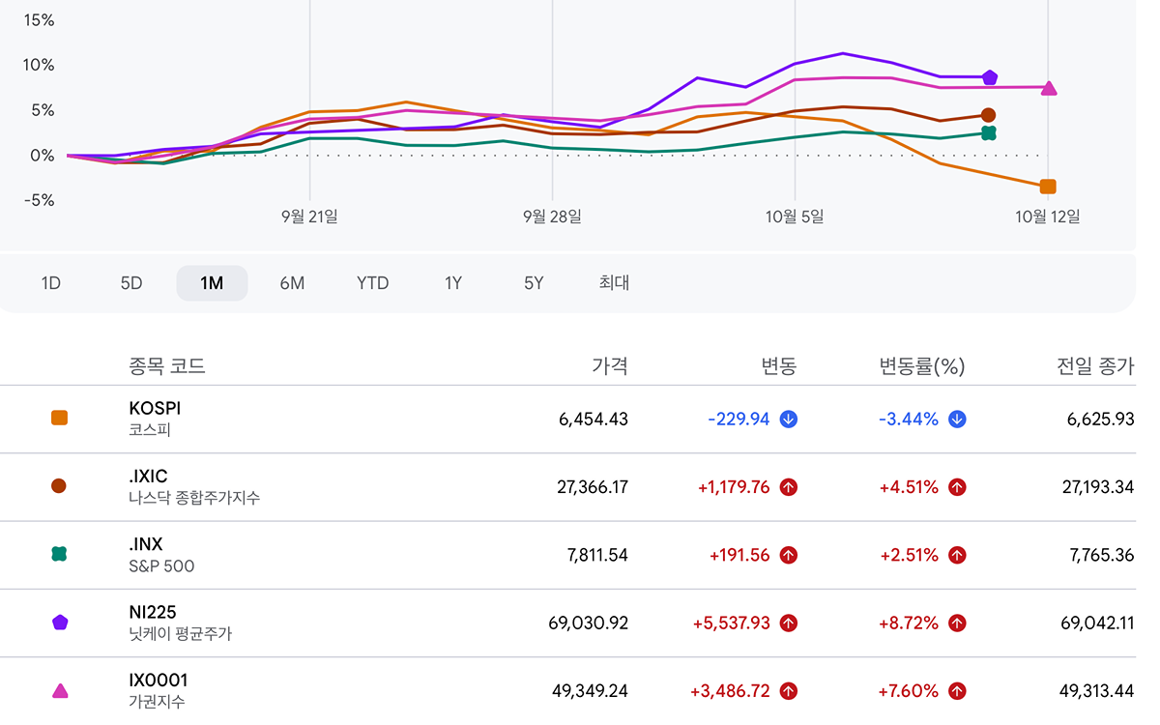Click the blue down arrow next to -3.44%
Screen dimensions: 1160x725
957,420
